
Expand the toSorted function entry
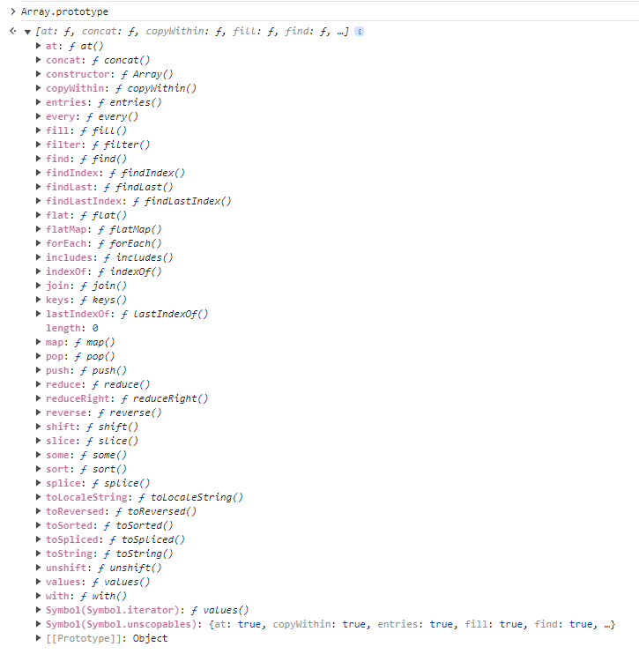[x=39, y=525]
